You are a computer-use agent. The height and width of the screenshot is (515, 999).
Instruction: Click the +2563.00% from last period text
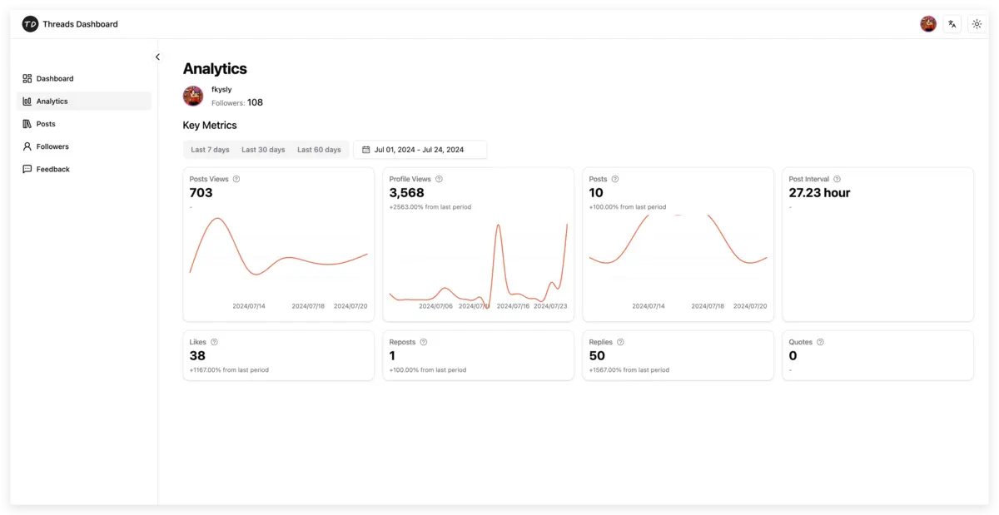coord(430,206)
